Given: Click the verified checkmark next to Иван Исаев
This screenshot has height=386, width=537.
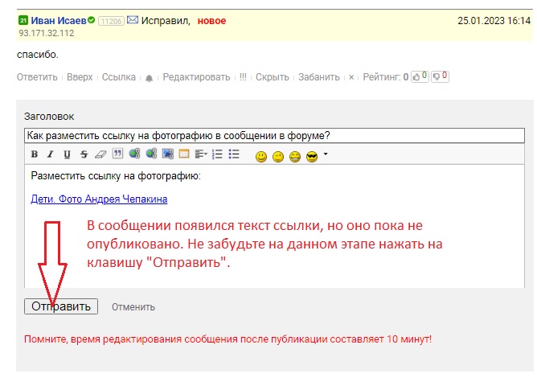Looking at the screenshot, I should point(91,20).
